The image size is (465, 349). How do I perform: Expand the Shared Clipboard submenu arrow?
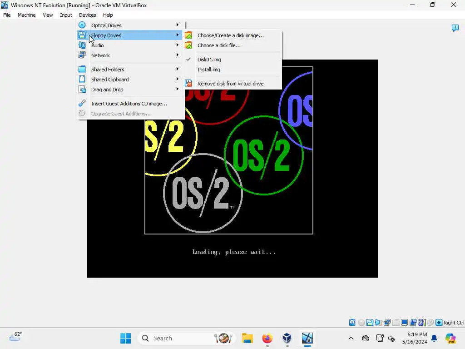point(178,79)
